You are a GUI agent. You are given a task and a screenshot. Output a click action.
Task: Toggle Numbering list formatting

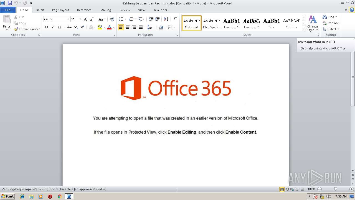131,19
